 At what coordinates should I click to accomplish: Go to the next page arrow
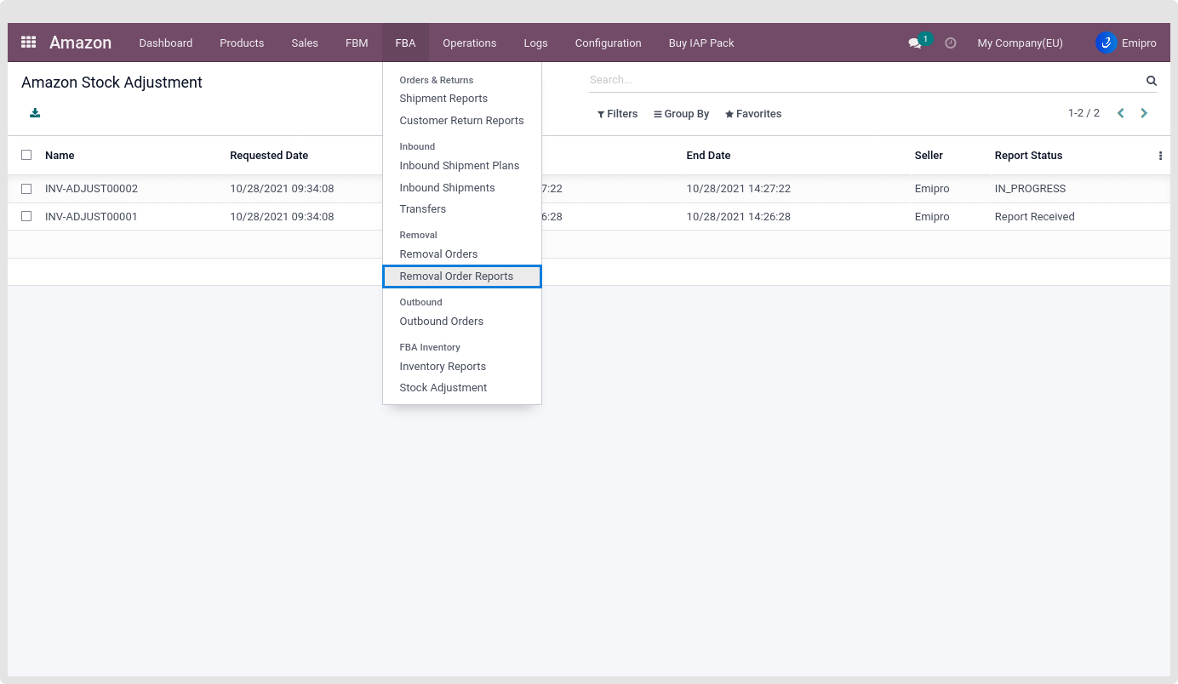(1144, 113)
